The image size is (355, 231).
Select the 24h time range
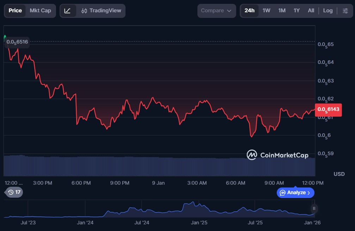click(x=249, y=11)
